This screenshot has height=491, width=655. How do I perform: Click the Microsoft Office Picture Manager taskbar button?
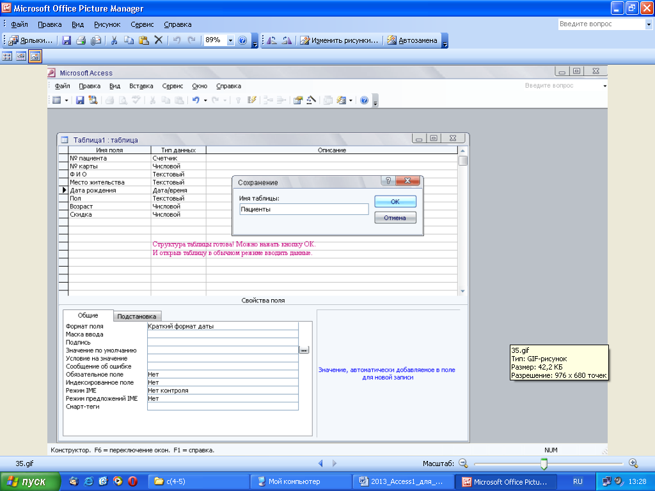(x=505, y=481)
